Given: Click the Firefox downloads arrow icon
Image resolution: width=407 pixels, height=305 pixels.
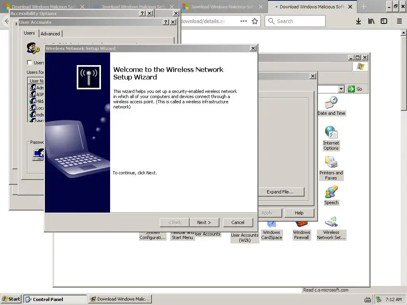Looking at the screenshot, I should (359, 21).
